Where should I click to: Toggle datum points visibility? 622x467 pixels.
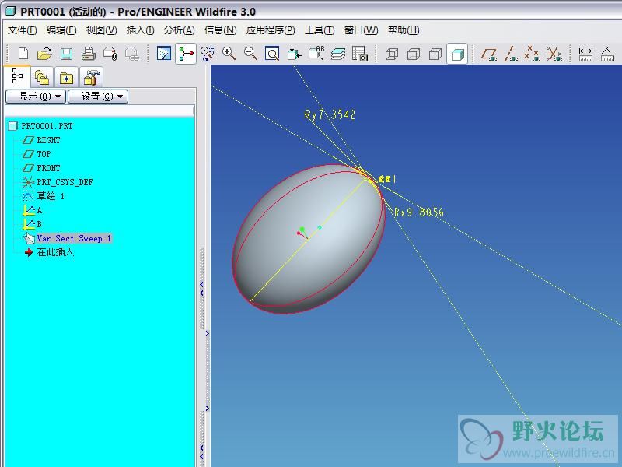[532, 53]
